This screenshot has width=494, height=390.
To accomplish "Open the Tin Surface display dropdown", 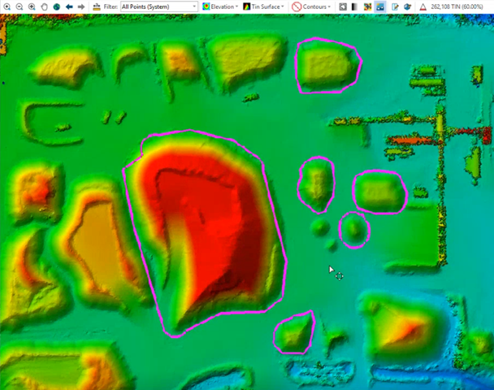I will [264, 6].
